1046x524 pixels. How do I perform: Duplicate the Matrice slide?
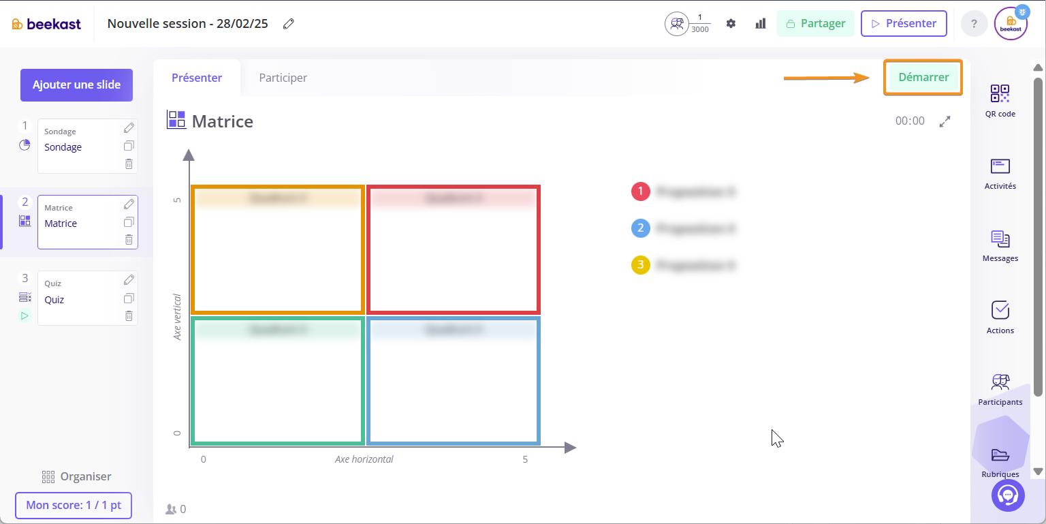[x=129, y=222]
